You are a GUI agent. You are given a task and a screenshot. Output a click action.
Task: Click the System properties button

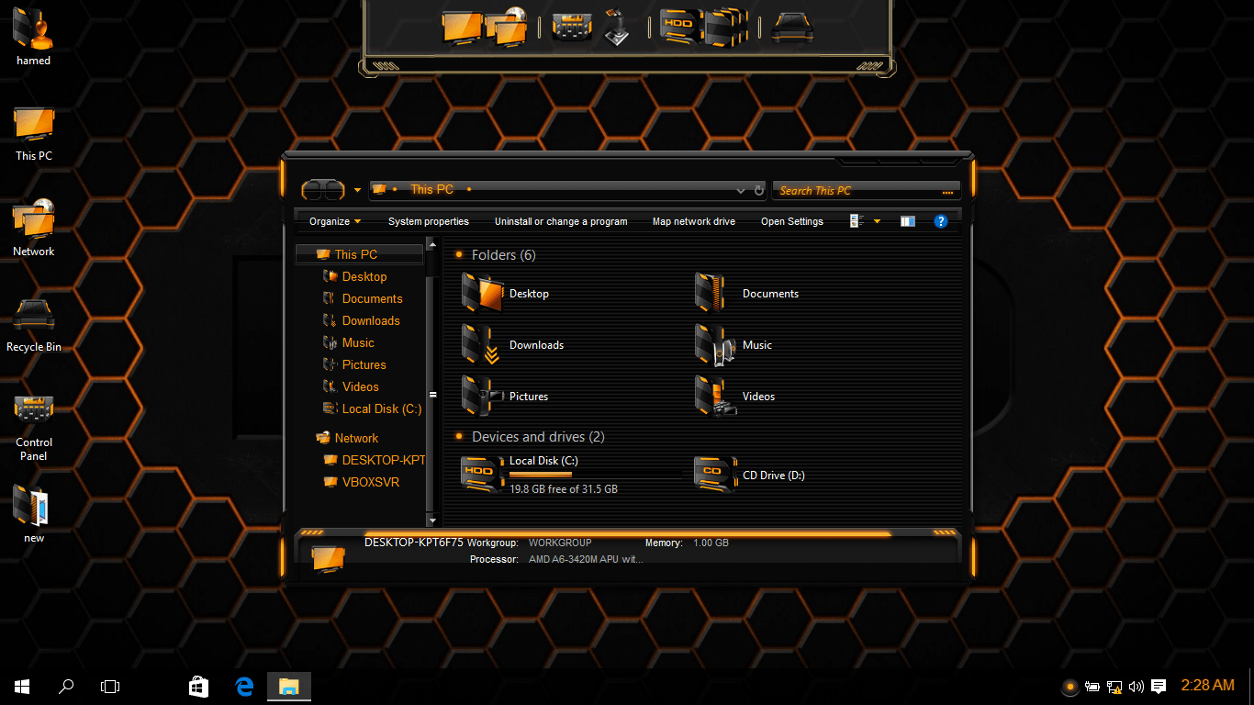[x=428, y=221]
